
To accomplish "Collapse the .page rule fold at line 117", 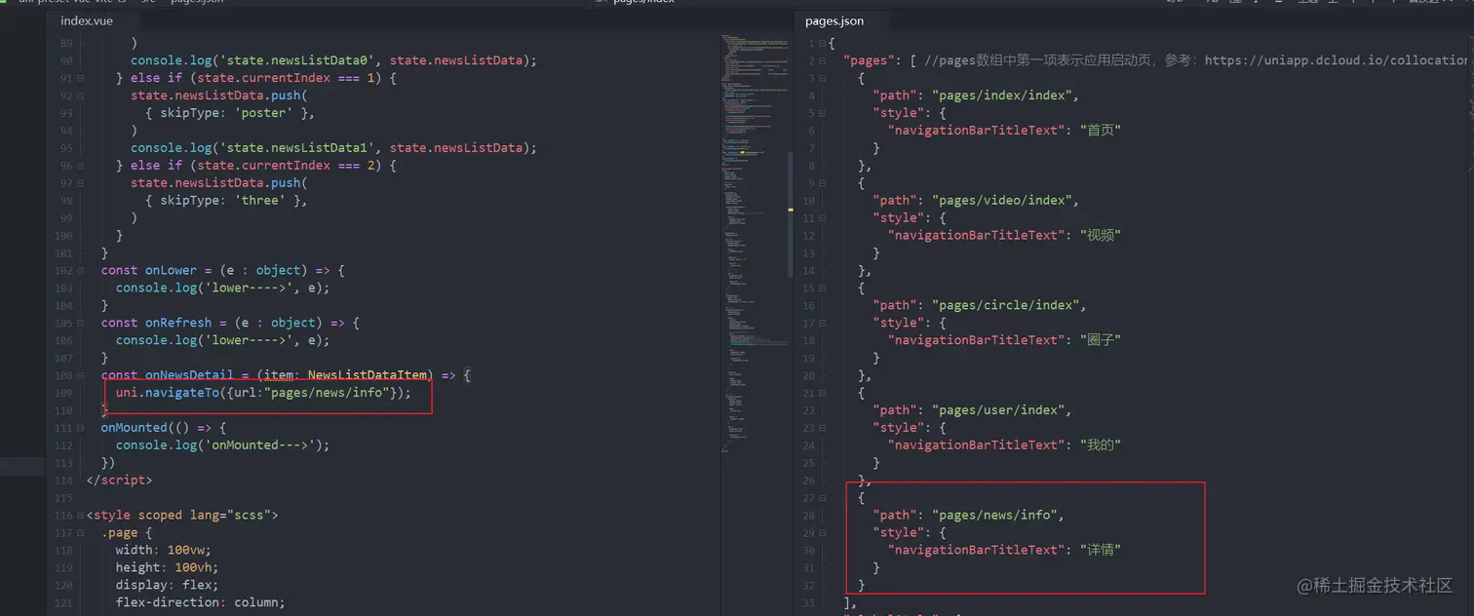I will pos(80,533).
